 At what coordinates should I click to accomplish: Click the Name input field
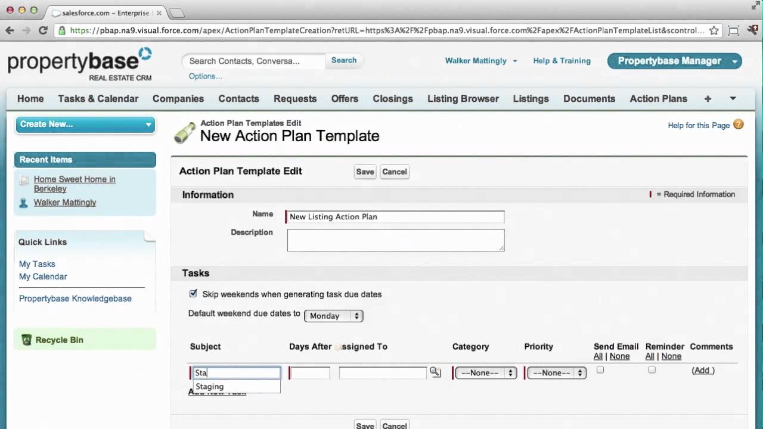[x=396, y=217]
